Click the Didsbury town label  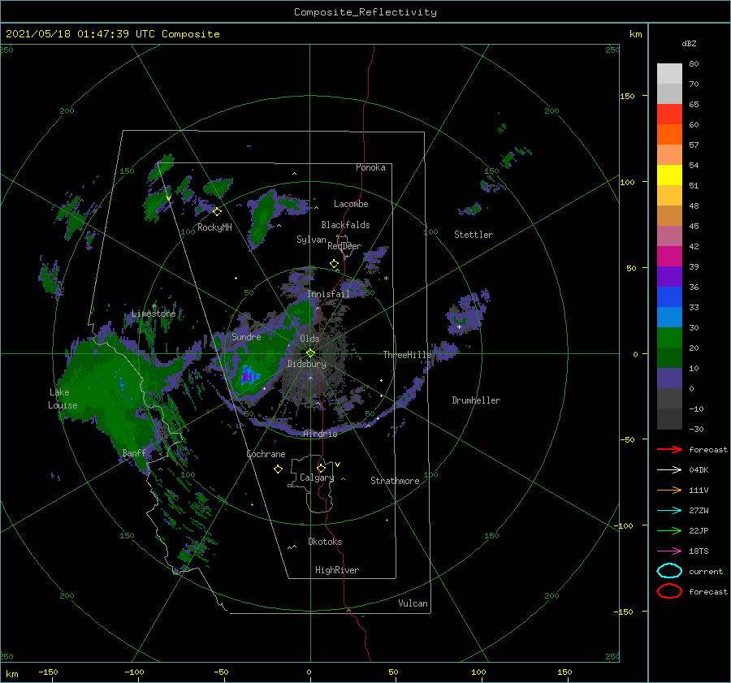[x=306, y=364]
